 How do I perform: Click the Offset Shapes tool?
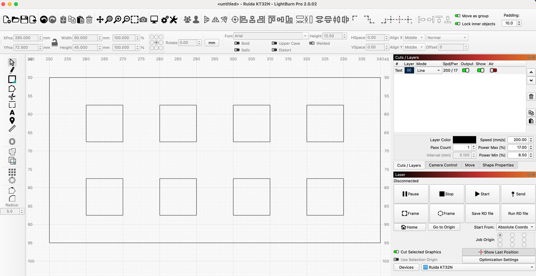pos(12,141)
